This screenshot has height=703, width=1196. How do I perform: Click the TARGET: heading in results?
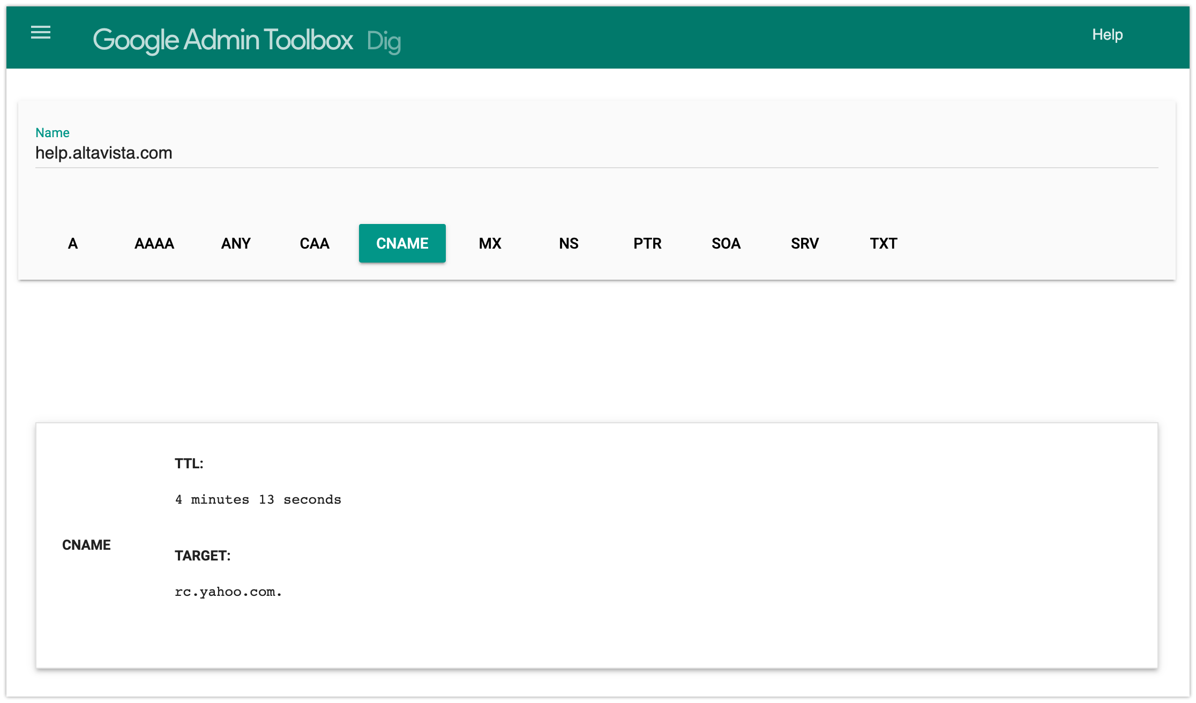point(203,556)
